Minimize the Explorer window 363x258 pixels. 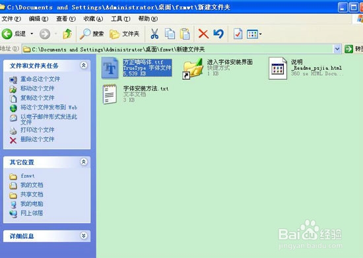(342, 7)
